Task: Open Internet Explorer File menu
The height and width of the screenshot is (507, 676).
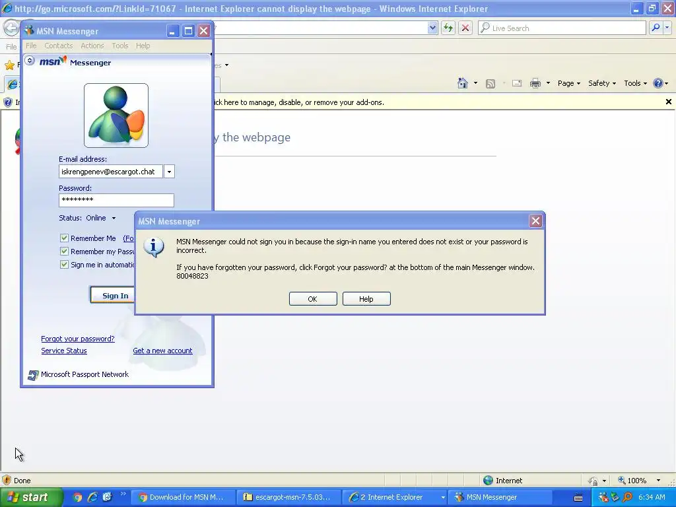Action: point(11,47)
